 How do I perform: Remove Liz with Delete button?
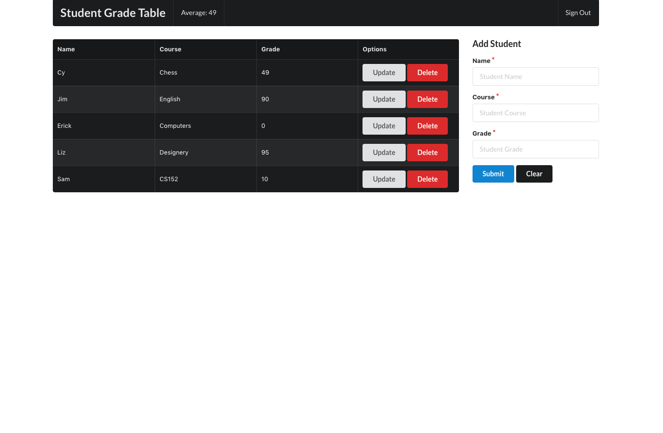427,153
